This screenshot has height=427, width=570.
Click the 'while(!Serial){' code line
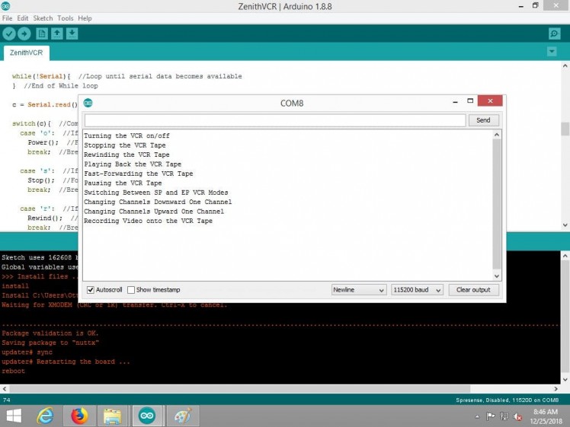tap(41, 76)
